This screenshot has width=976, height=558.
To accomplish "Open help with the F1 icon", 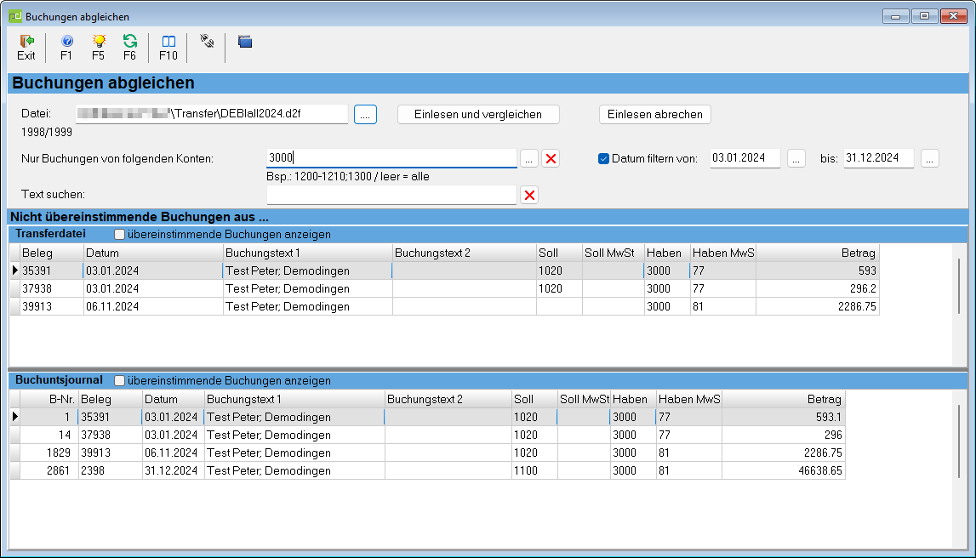I will click(66, 42).
